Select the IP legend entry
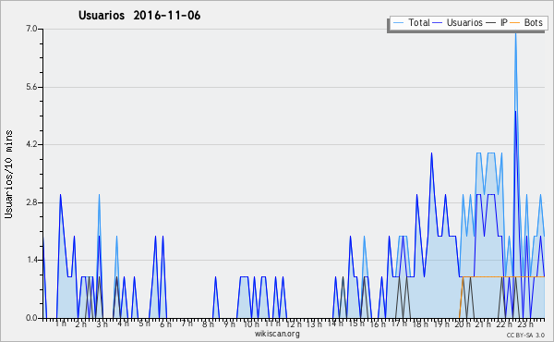The width and height of the screenshot is (554, 342). click(x=497, y=22)
